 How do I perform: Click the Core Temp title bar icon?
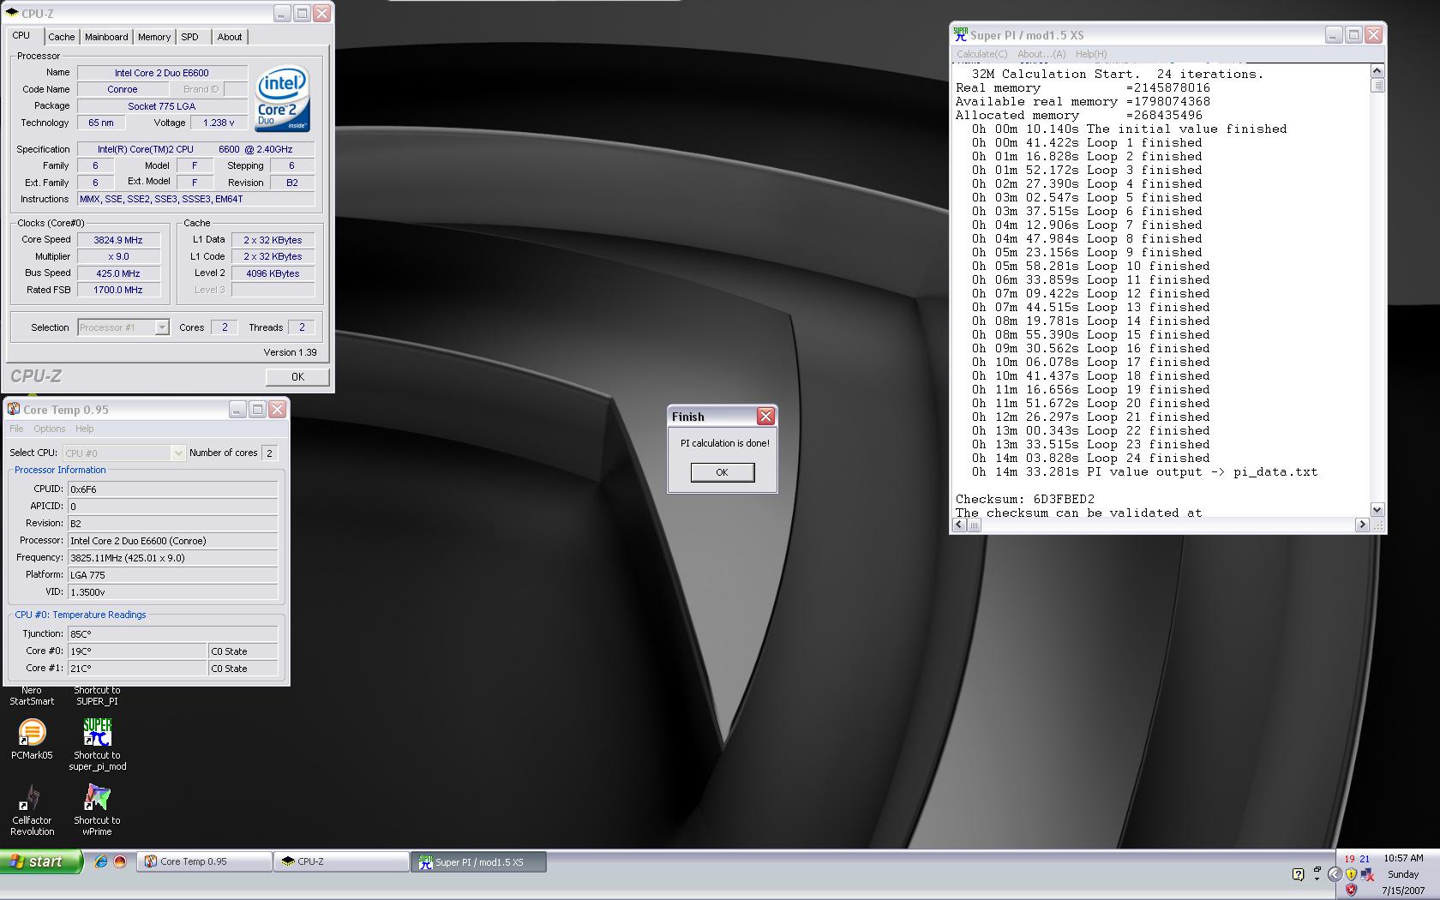pyautogui.click(x=14, y=409)
